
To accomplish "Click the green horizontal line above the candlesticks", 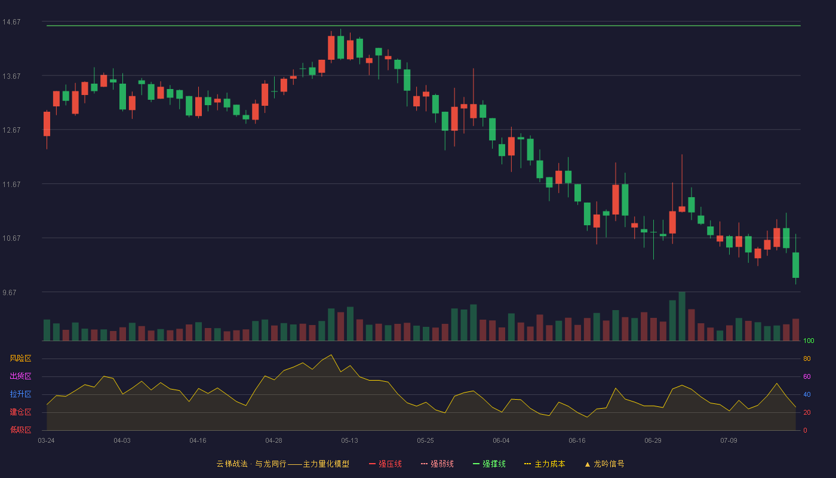I will (x=423, y=26).
